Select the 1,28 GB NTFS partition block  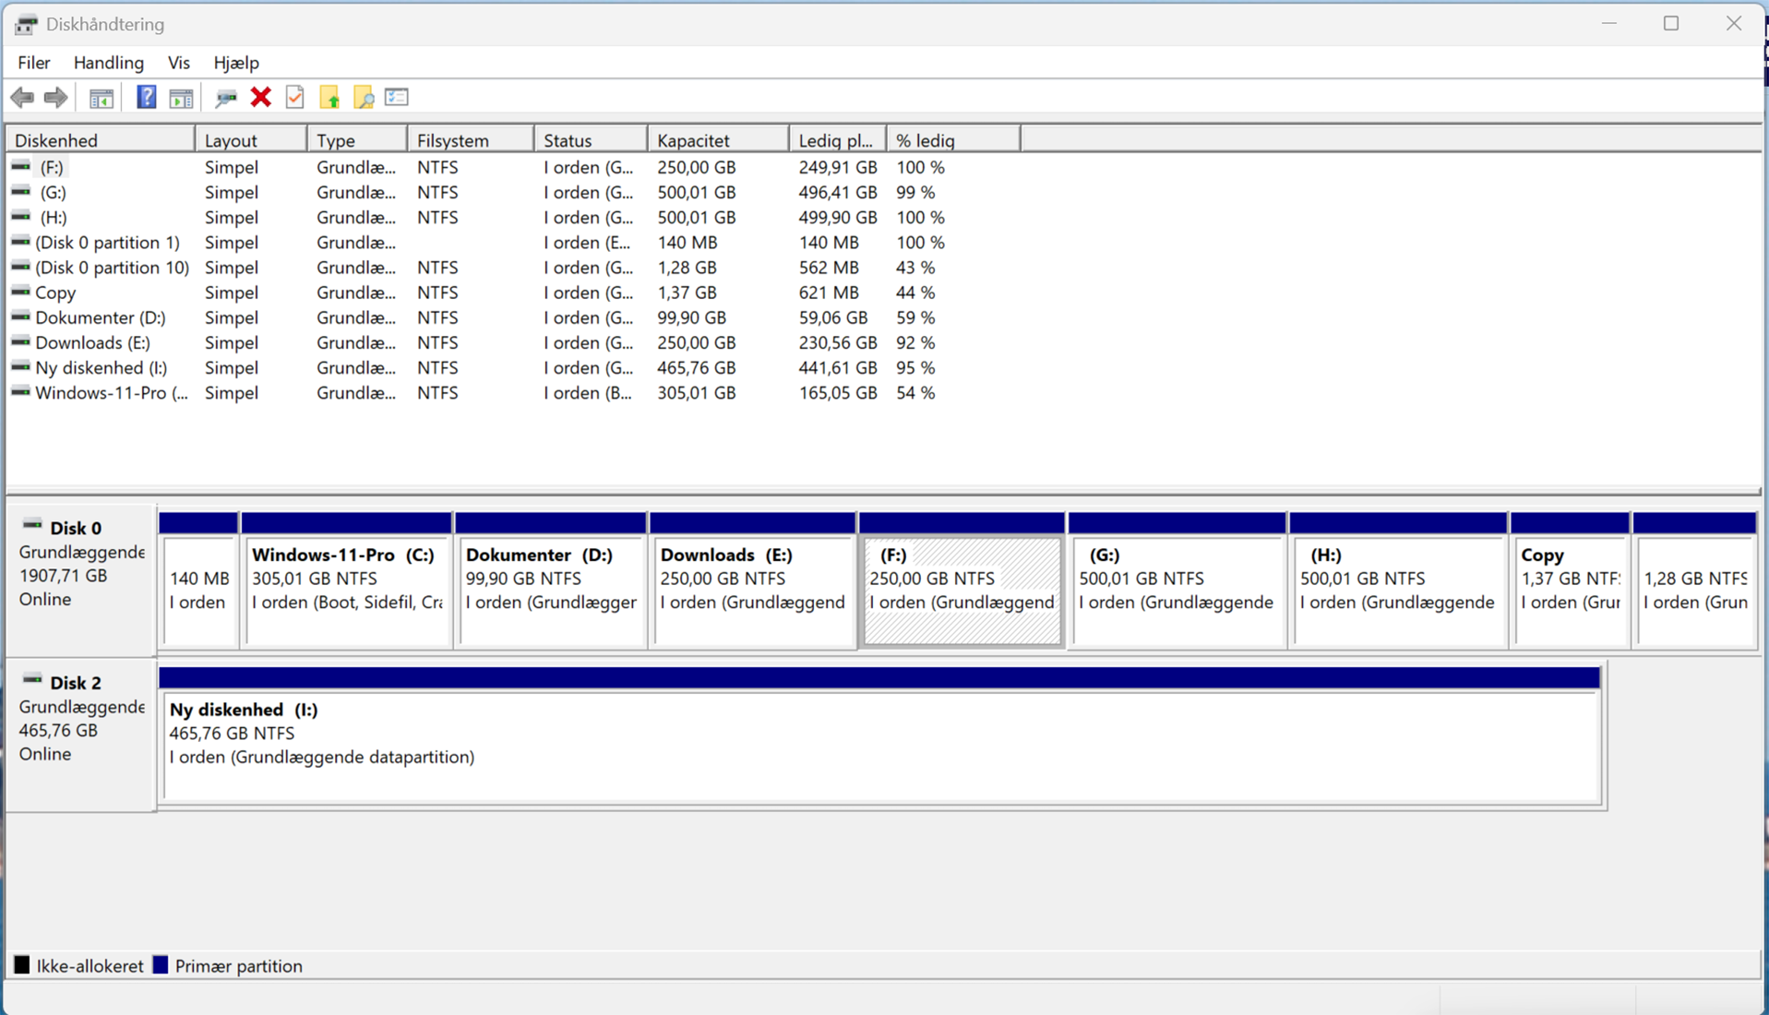coord(1694,580)
